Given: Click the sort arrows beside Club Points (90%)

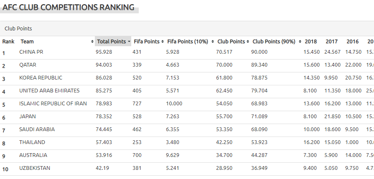Looking at the screenshot, I should pyautogui.click(x=299, y=42).
